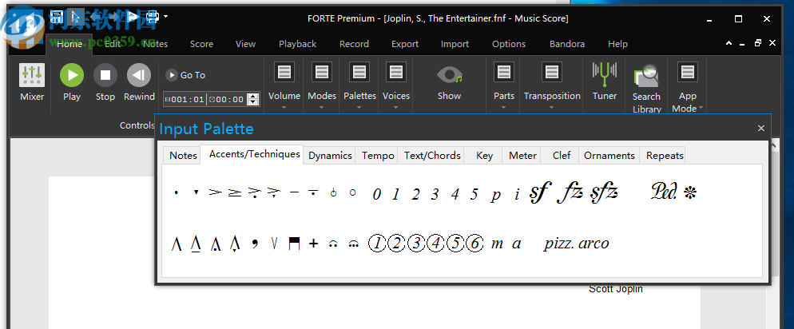Switch to the Ornaments palette tab
Viewport: 794px width, 329px height.
coord(609,156)
